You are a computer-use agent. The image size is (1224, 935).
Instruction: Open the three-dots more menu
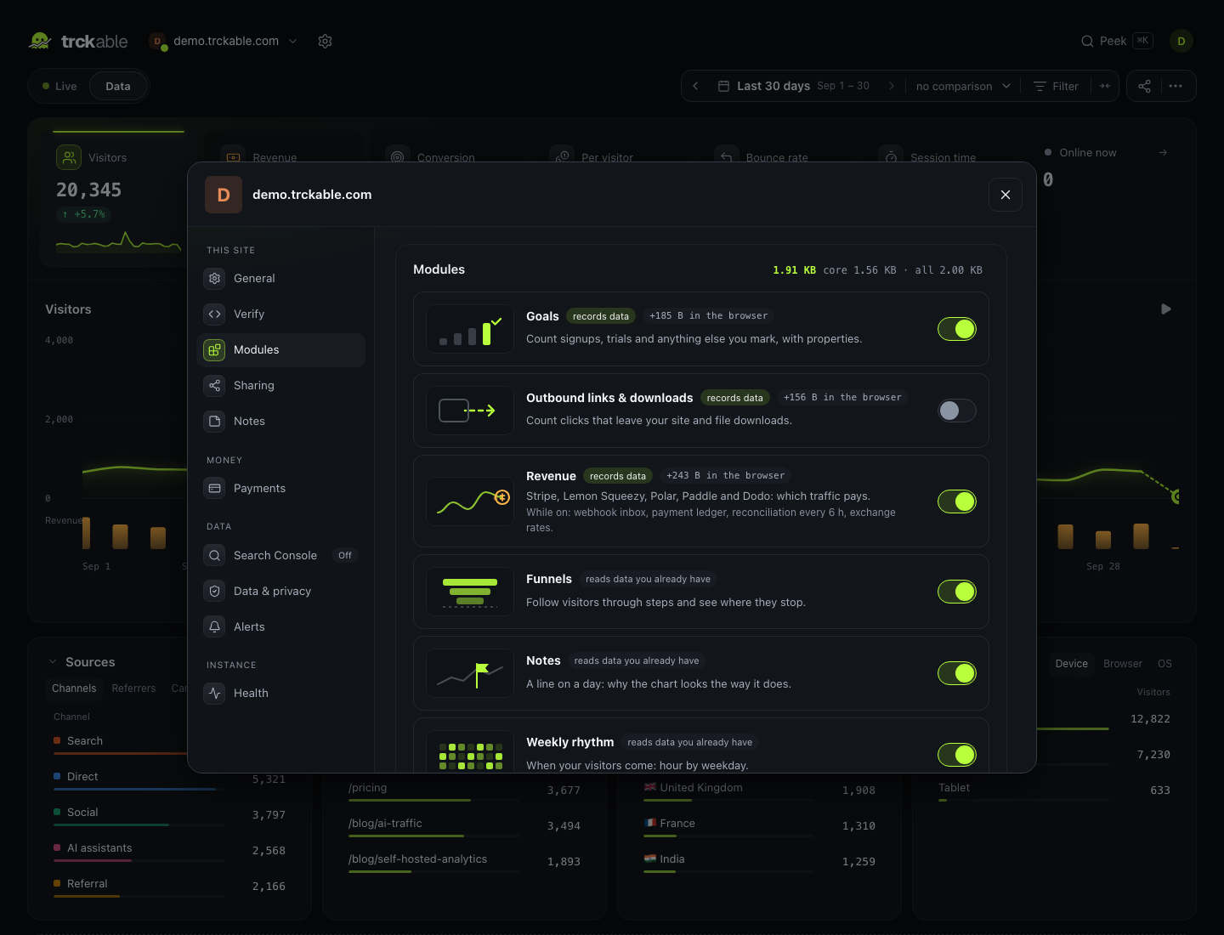click(1176, 86)
